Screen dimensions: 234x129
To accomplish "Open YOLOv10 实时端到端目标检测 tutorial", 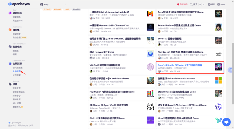I will pyautogui.click(x=105, y=65).
